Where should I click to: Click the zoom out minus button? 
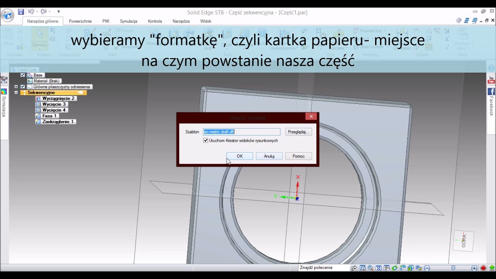coord(427,268)
